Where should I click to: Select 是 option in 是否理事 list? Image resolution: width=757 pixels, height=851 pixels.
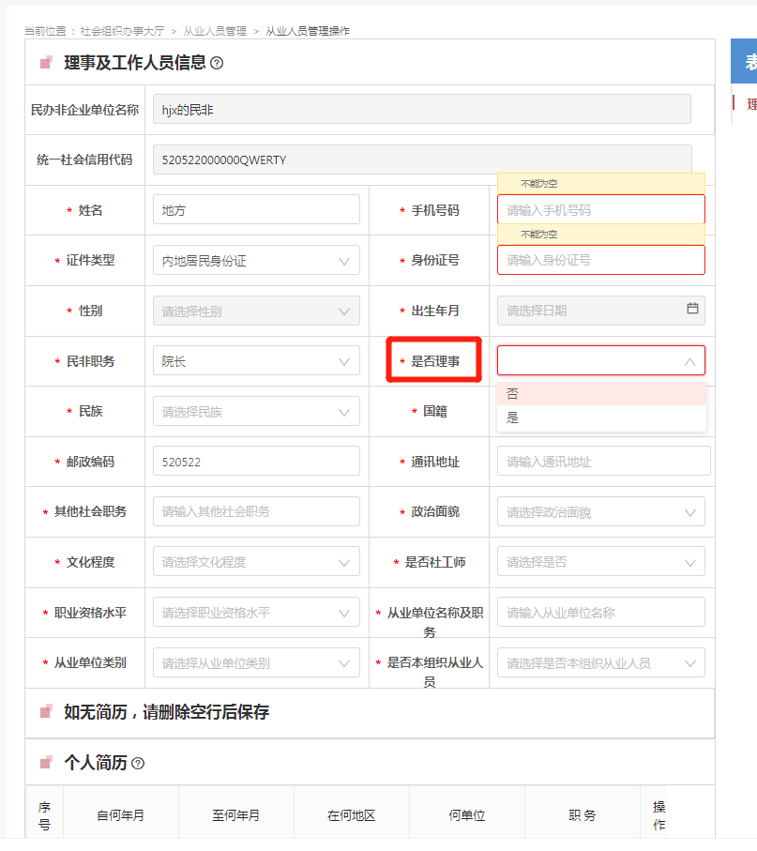(x=600, y=418)
